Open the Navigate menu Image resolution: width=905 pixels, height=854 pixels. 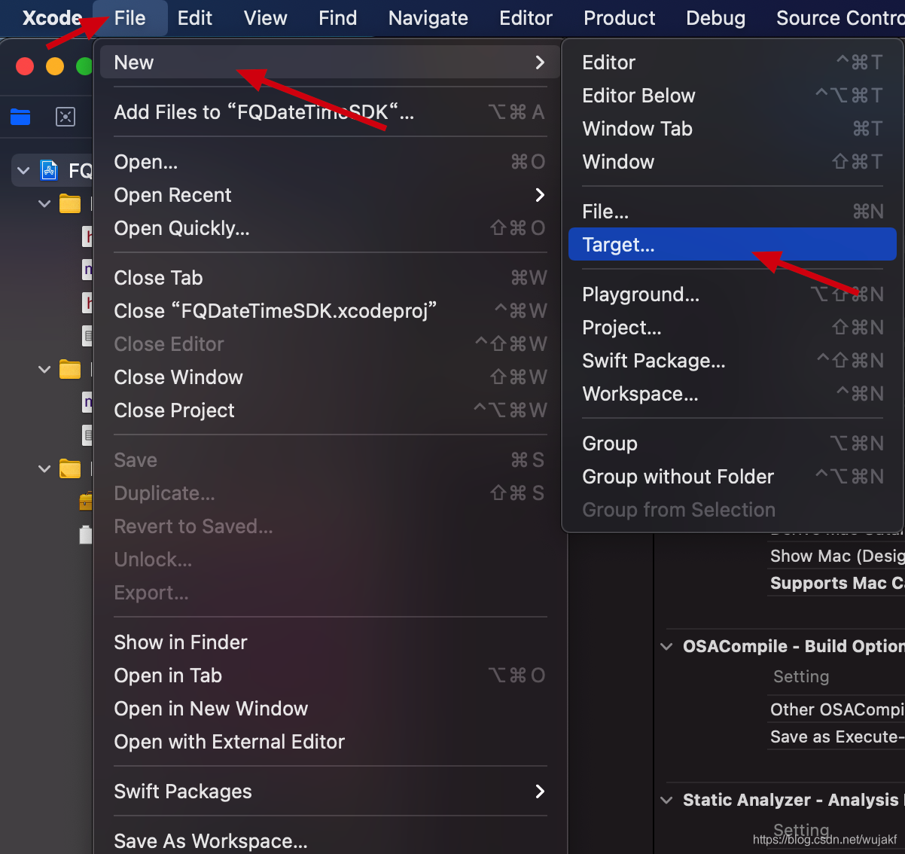(428, 18)
